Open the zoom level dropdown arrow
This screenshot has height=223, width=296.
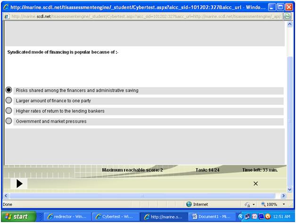(x=284, y=205)
